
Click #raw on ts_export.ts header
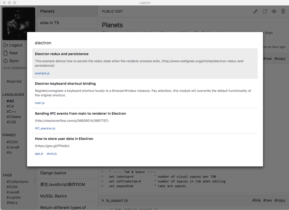coord(267,201)
